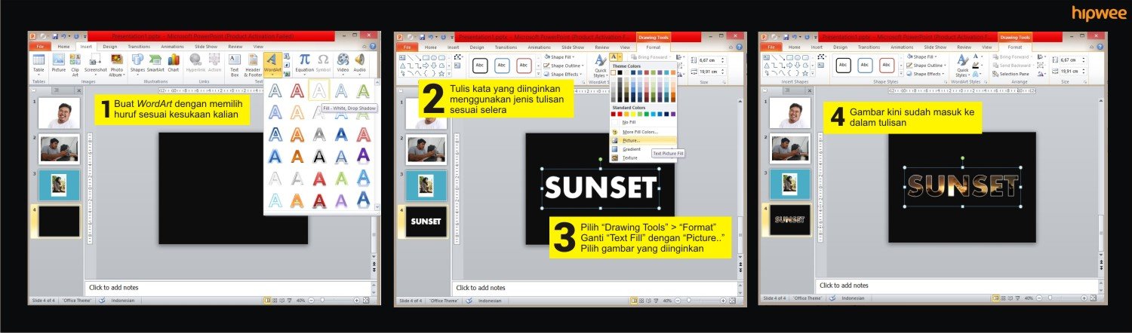
Task: Click Video icon in left window ribbon
Action: pos(343,63)
